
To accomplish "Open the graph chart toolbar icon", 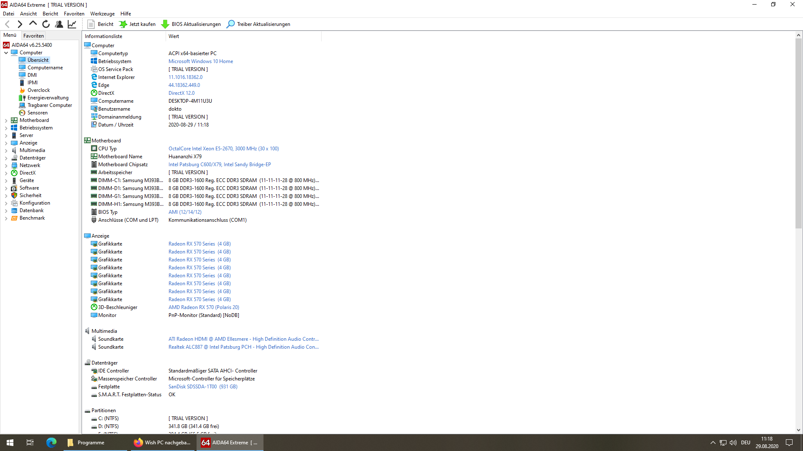I will (72, 24).
